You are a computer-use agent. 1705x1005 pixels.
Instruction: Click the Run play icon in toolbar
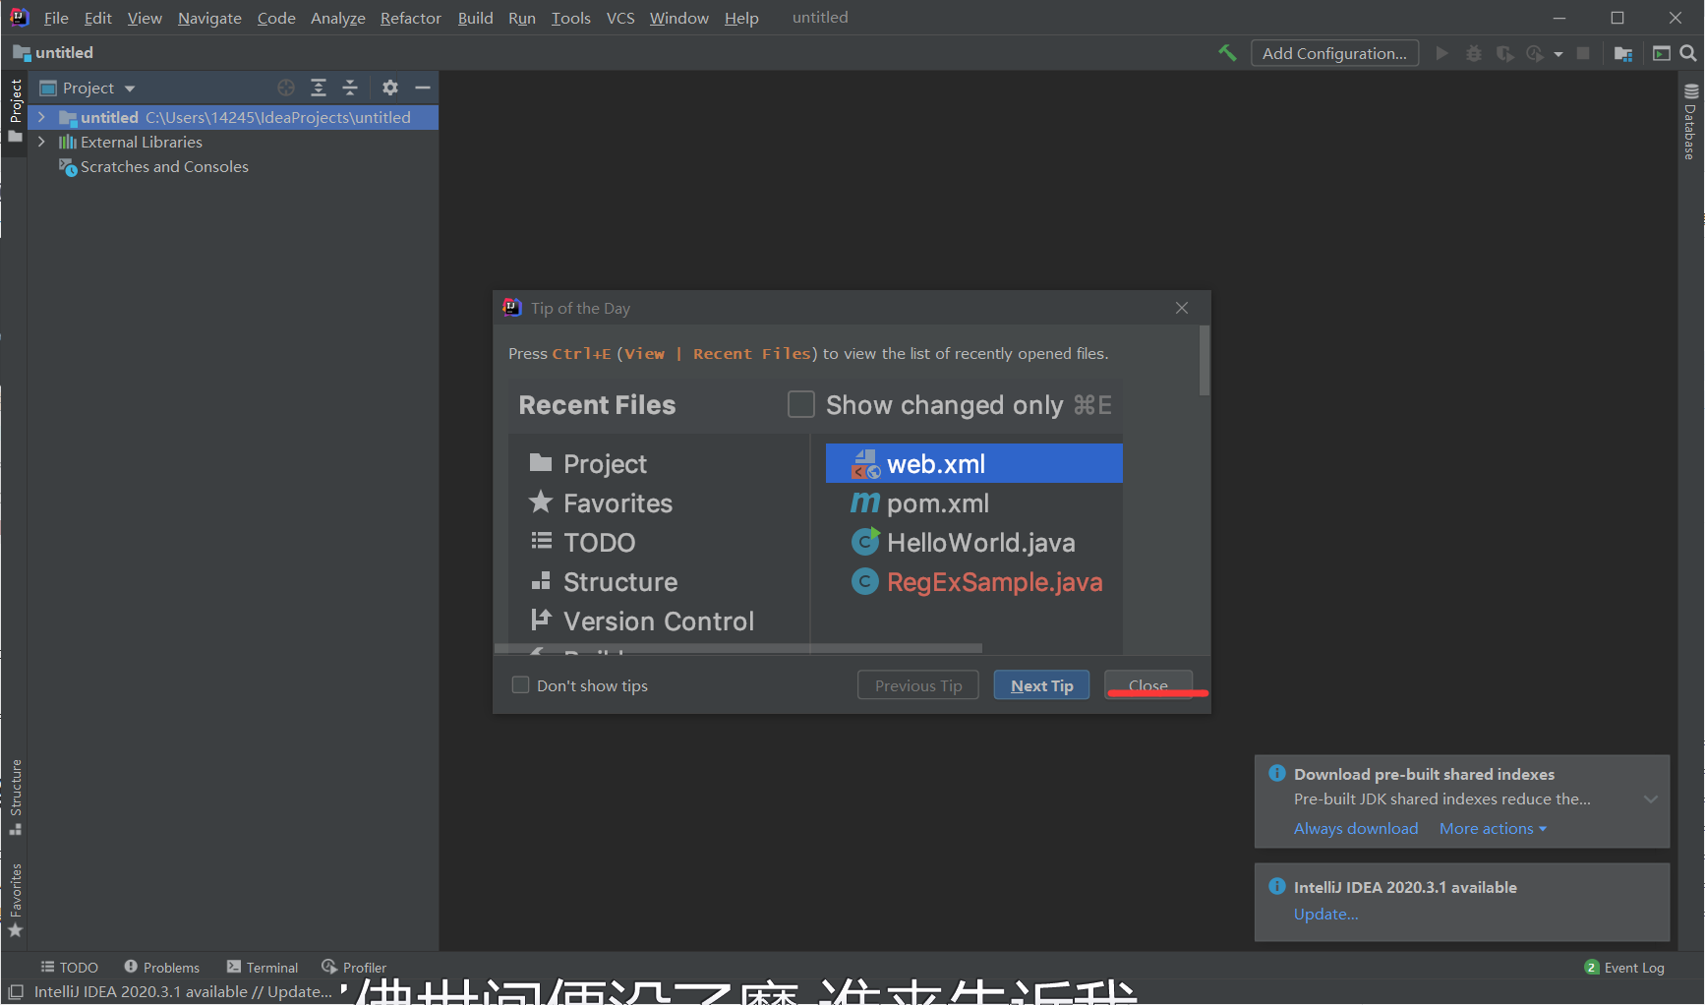pos(1442,53)
